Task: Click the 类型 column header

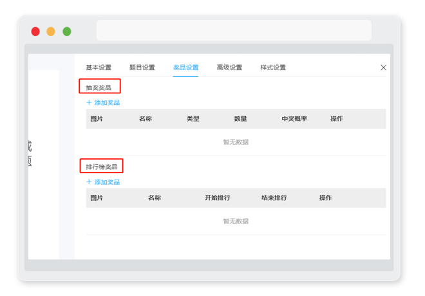Action: (193, 118)
